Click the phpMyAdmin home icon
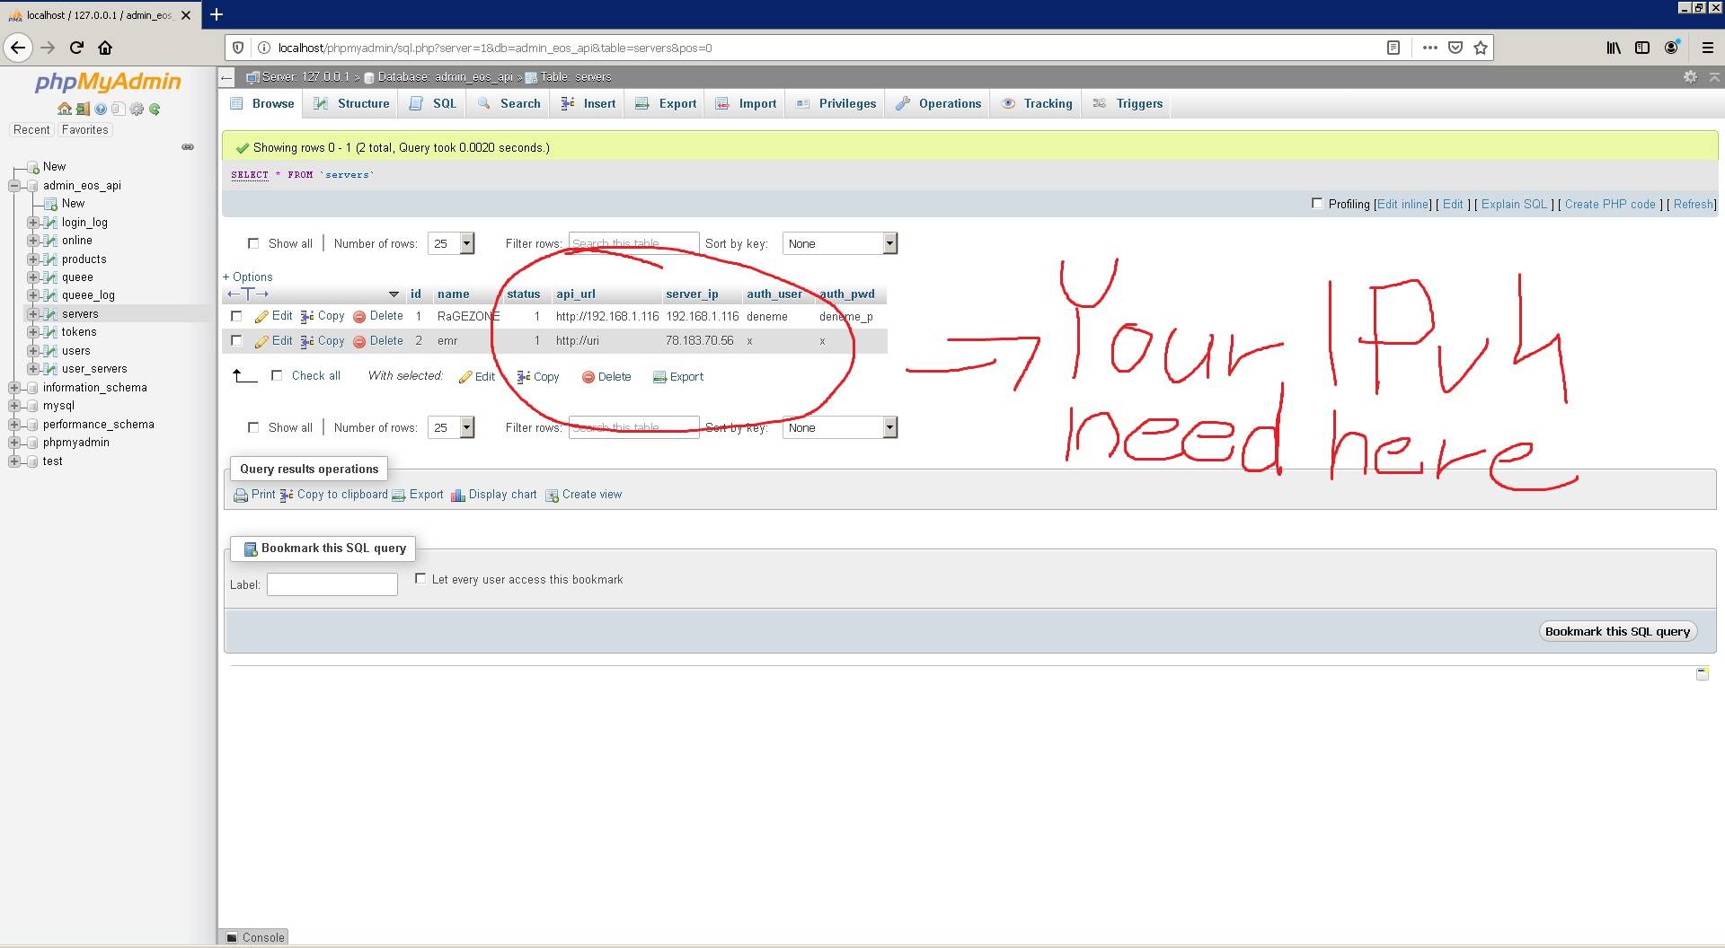1725x948 pixels. pos(64,109)
